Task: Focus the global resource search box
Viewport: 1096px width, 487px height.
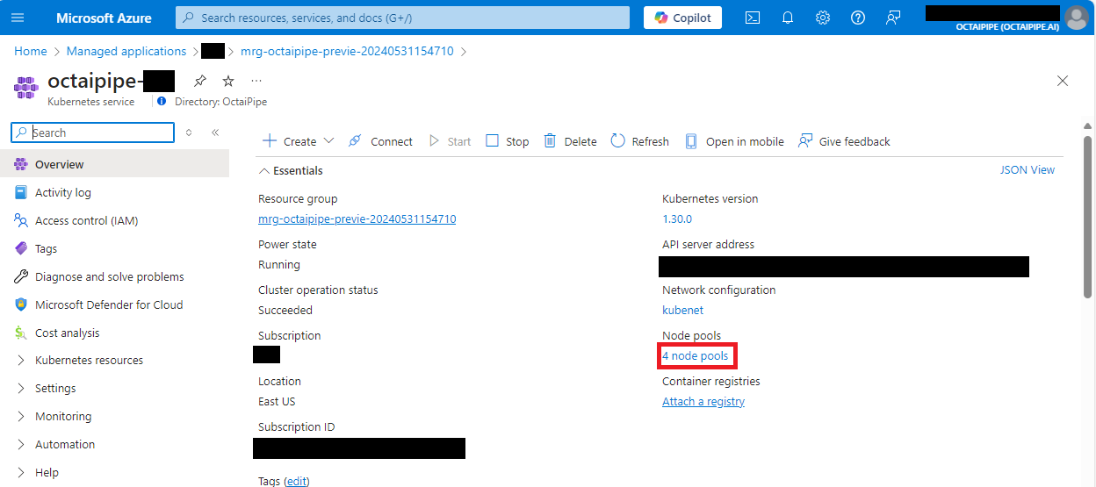Action: click(x=402, y=18)
